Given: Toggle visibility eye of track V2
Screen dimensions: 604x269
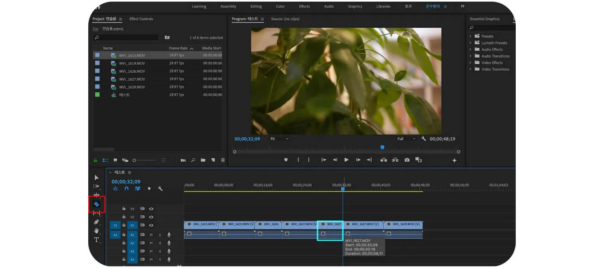Looking at the screenshot, I should tap(151, 217).
